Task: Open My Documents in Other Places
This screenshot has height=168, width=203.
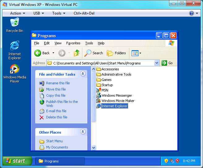Action: [57, 147]
